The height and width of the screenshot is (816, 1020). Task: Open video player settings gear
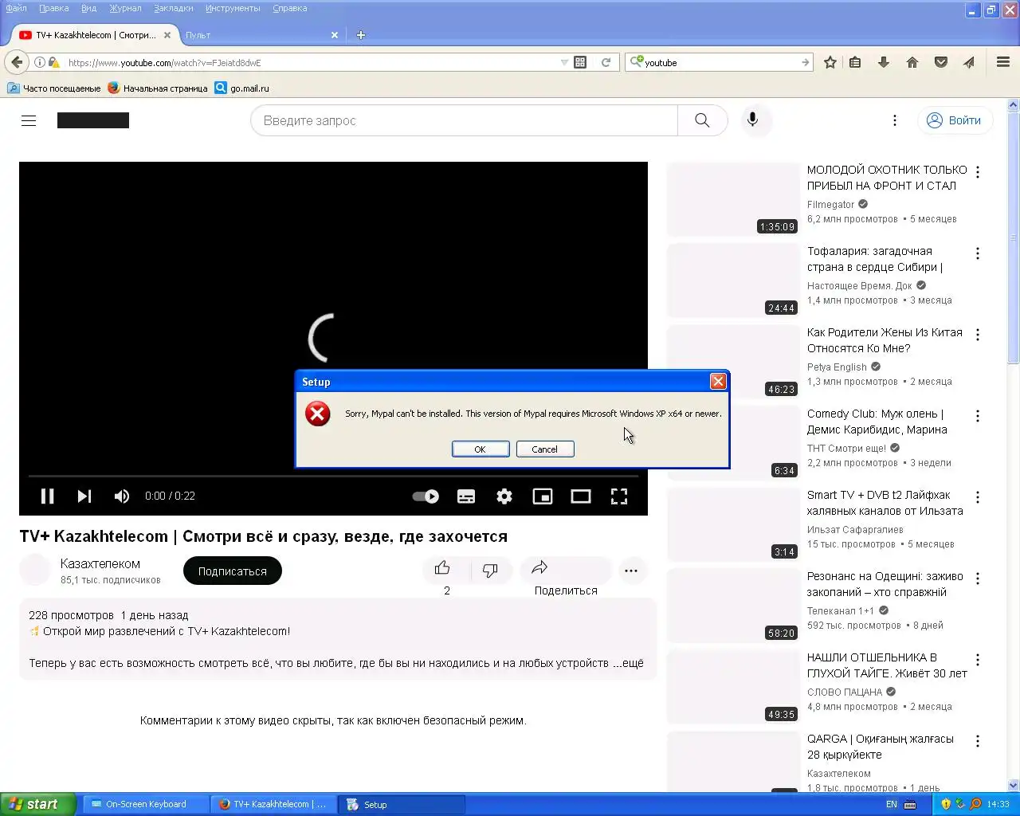[504, 496]
